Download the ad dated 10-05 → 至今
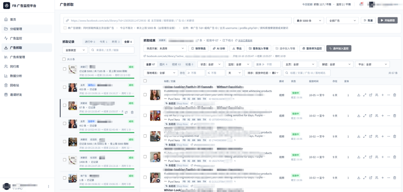Viewport: 403px width, 192px height. (359, 95)
